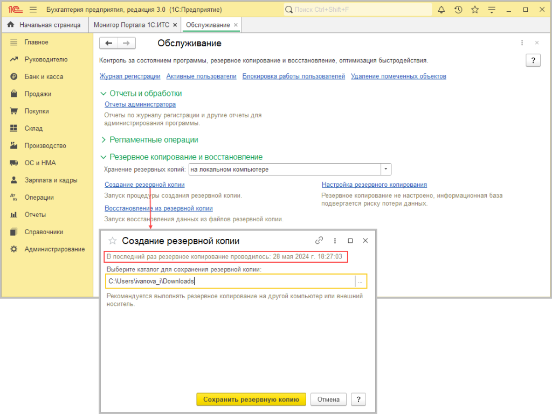Open the Главное section in sidebar
The width and height of the screenshot is (552, 414).
tap(36, 42)
